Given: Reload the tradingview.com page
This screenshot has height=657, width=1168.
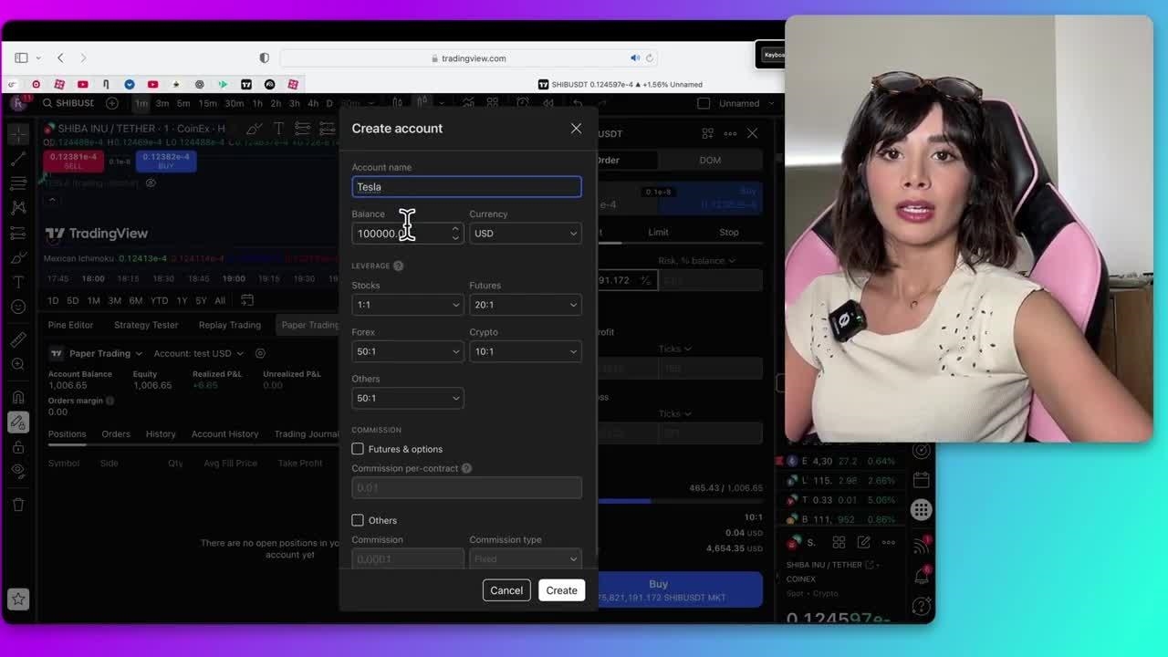Looking at the screenshot, I should 650,58.
